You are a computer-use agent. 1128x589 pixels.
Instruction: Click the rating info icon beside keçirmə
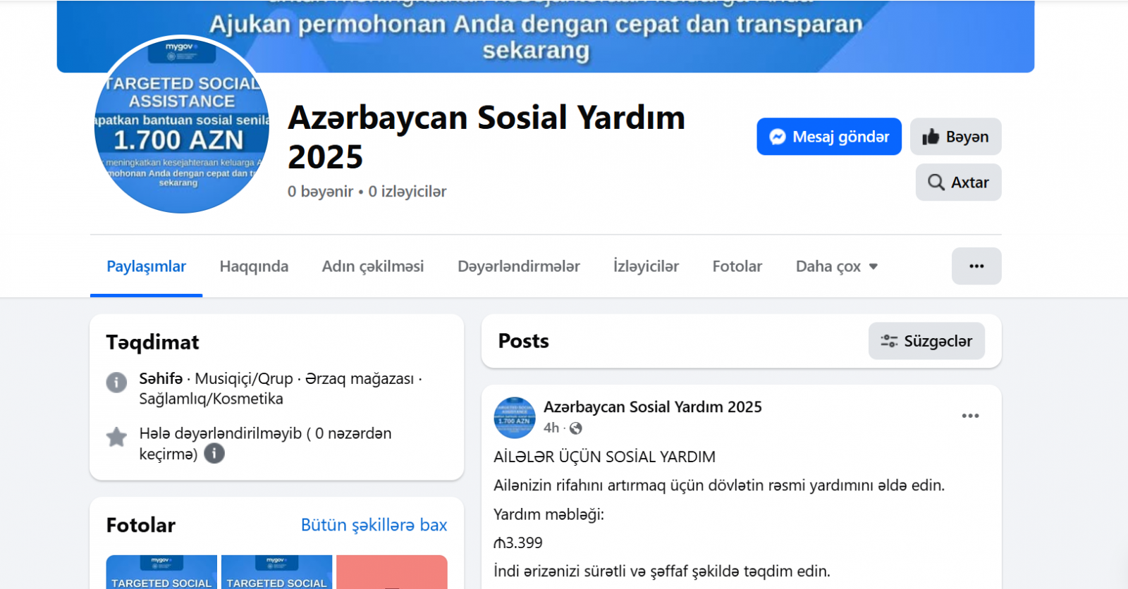(214, 454)
